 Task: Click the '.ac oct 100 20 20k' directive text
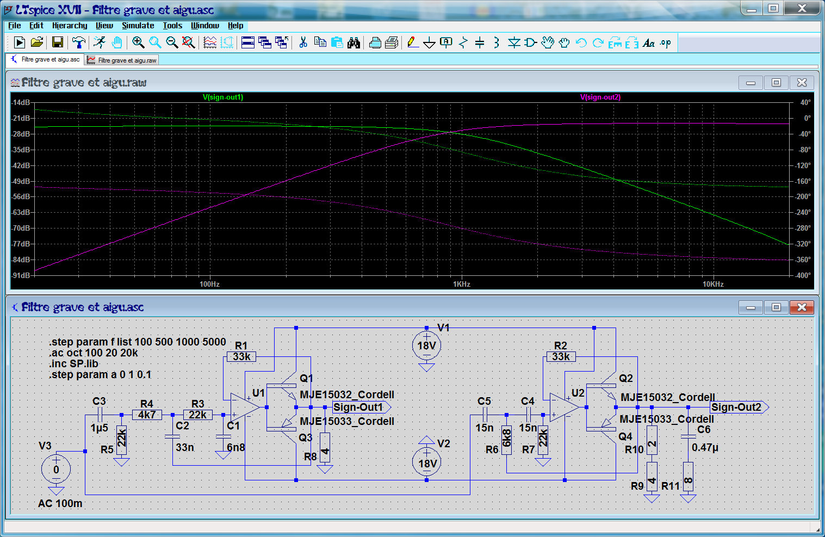94,353
